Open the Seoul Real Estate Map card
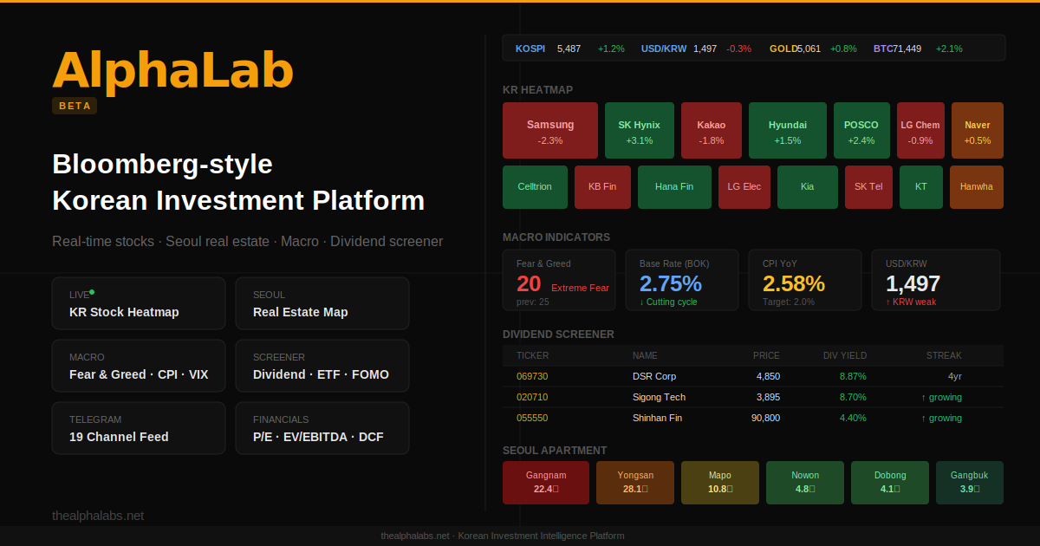 coord(322,303)
